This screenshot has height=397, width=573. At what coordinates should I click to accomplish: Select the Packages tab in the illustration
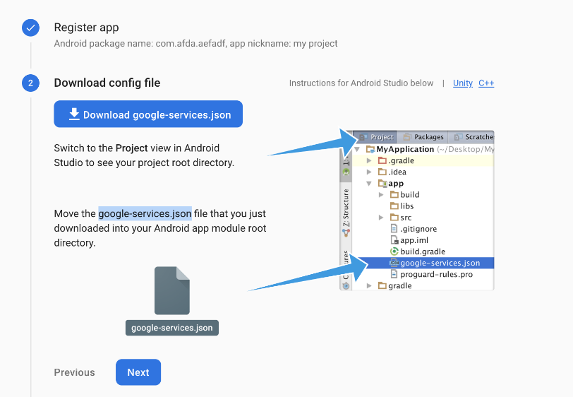pos(423,137)
